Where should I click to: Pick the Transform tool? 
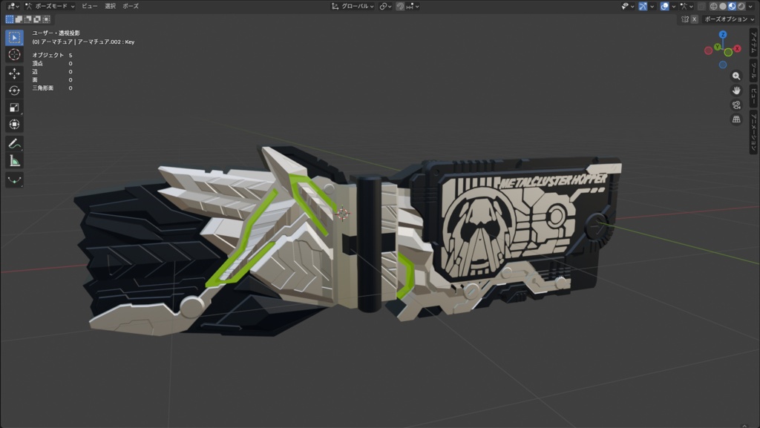[x=14, y=125]
